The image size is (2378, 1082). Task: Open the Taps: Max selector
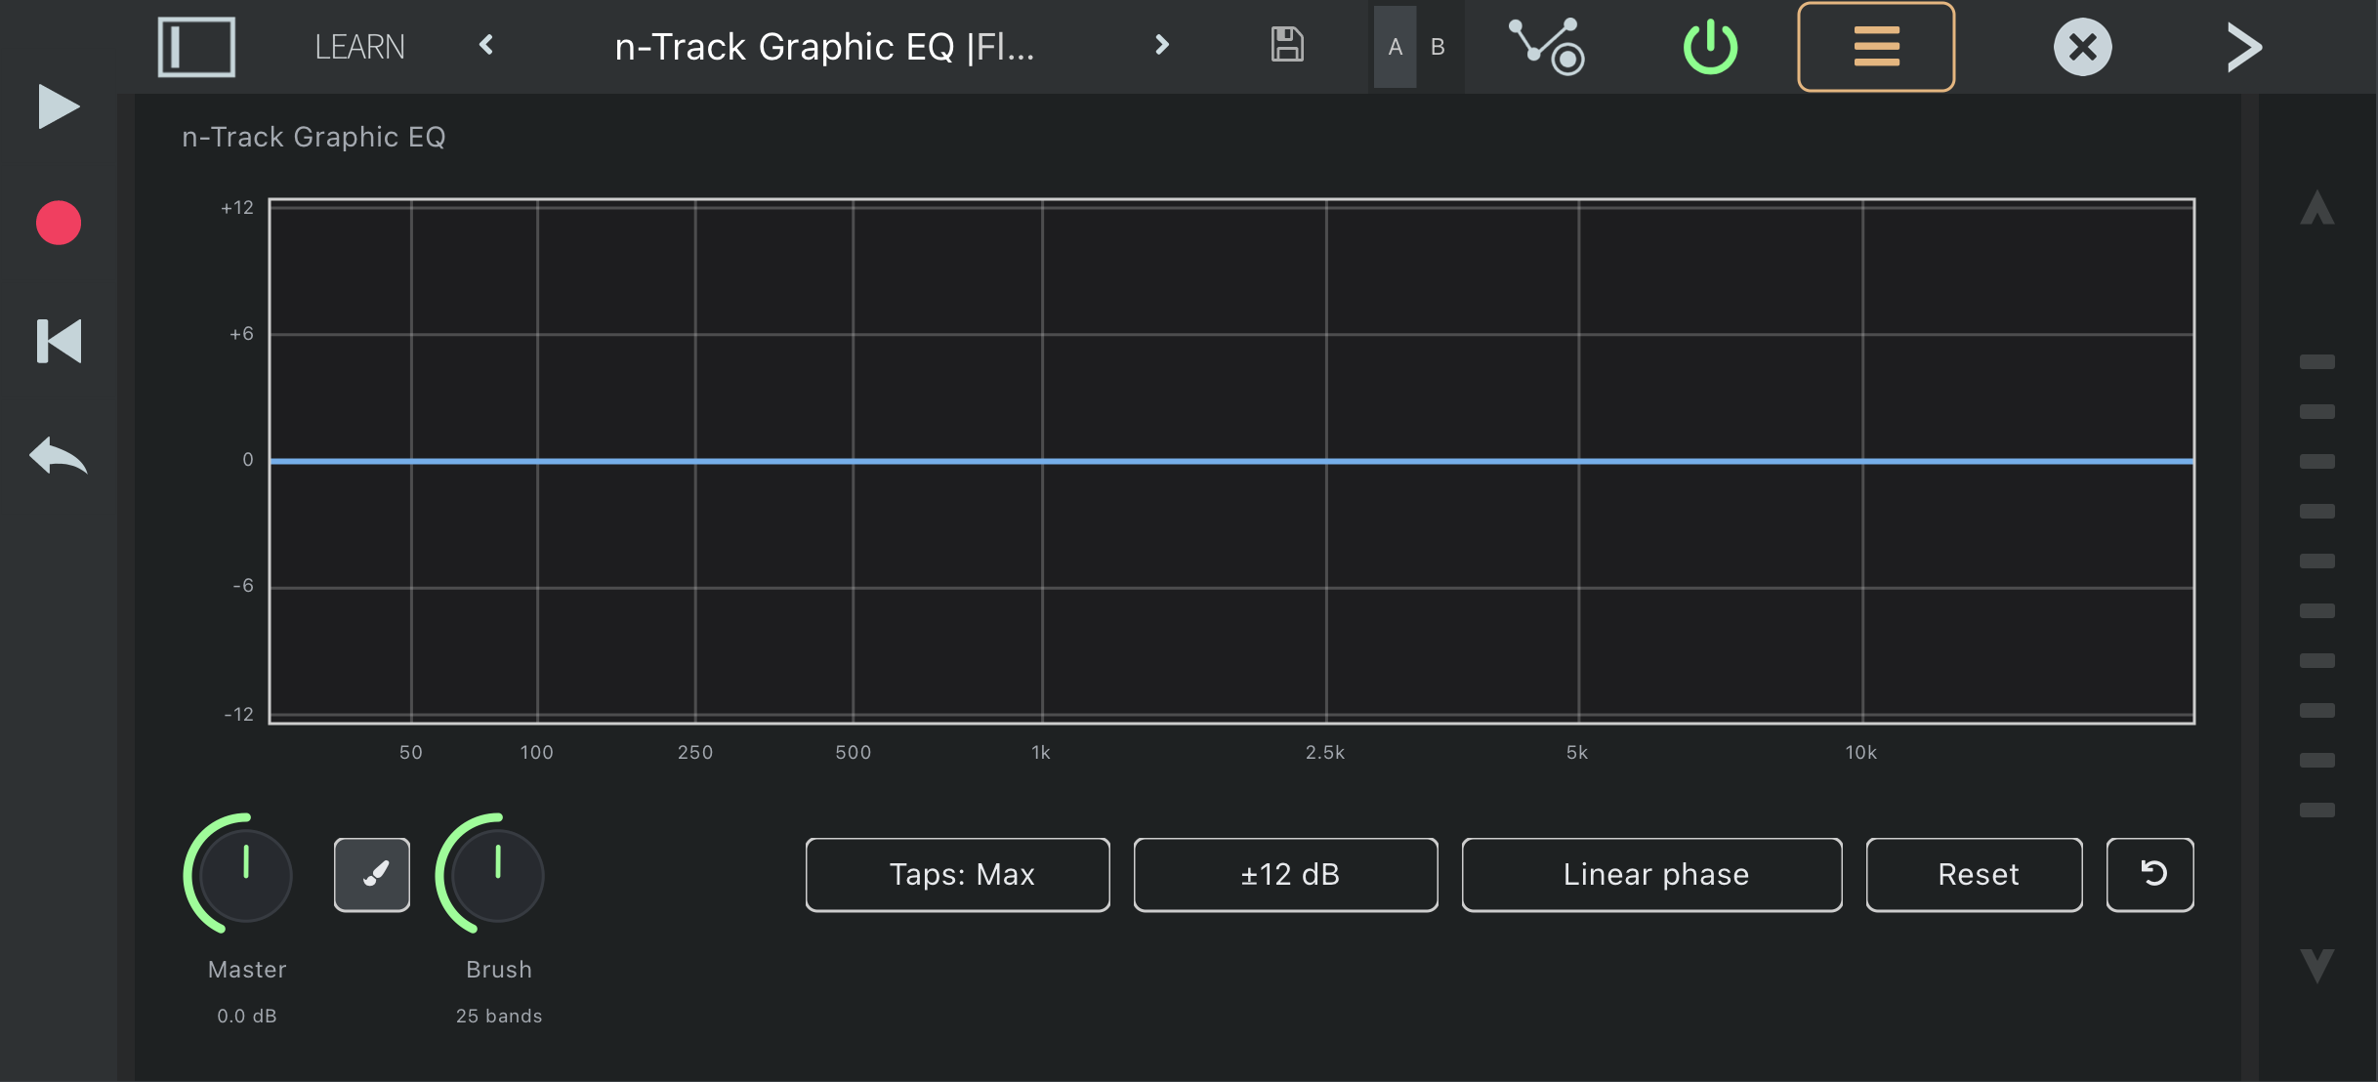click(x=958, y=874)
